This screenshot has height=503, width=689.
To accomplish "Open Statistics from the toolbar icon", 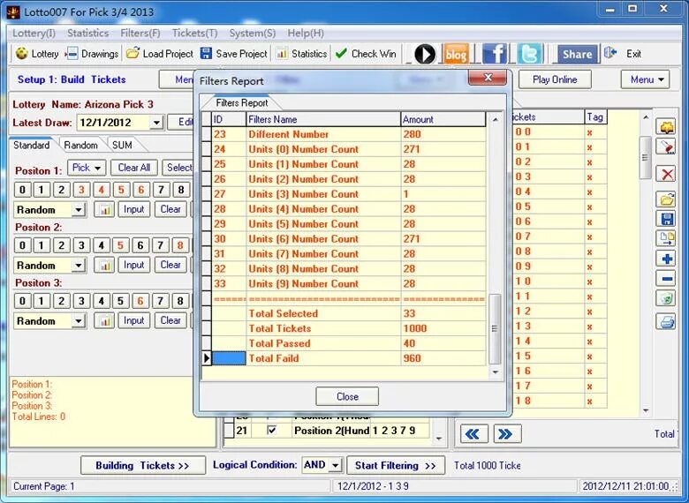I will [x=282, y=54].
